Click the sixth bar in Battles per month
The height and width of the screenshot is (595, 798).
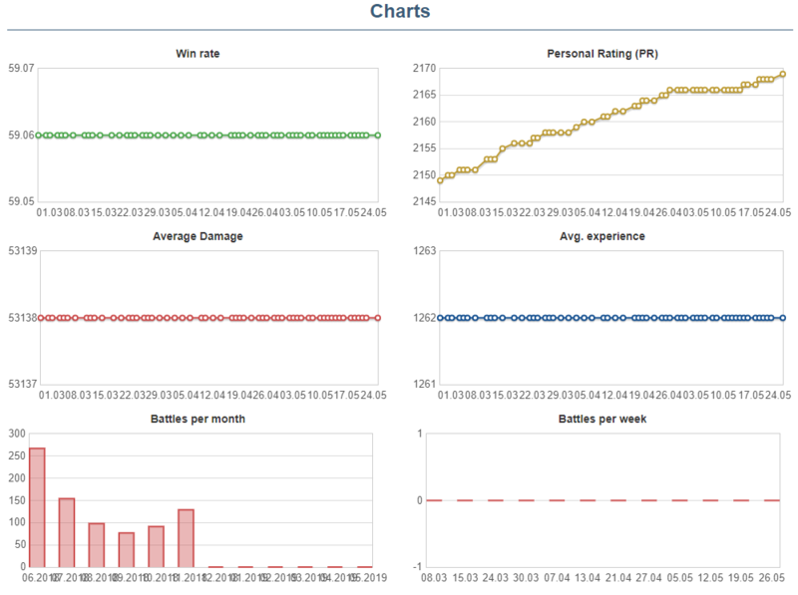pos(186,538)
